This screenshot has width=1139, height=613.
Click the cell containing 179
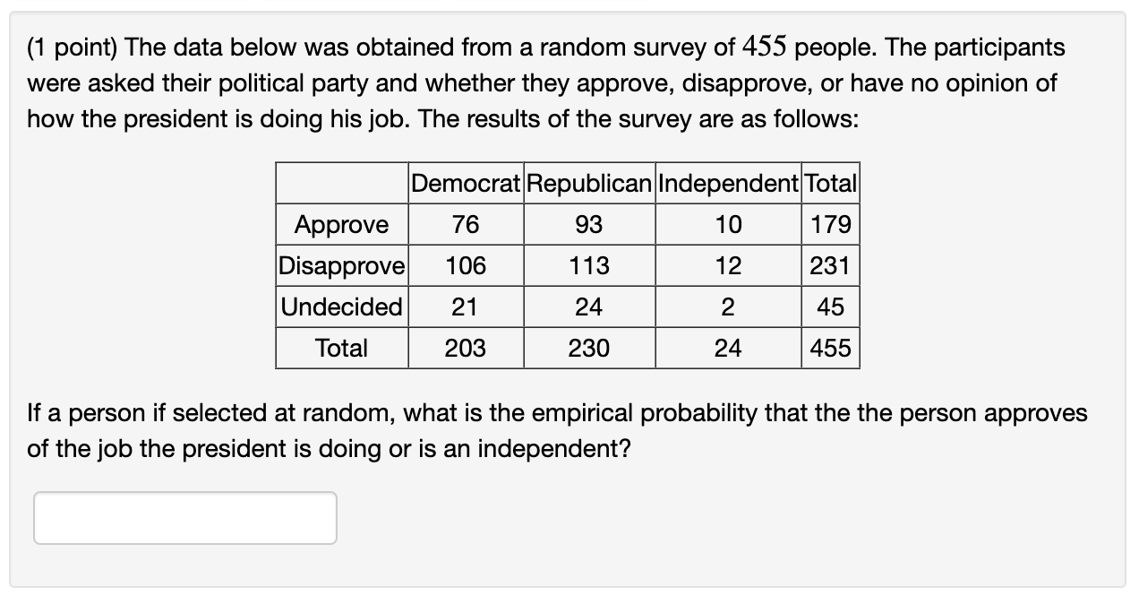(x=828, y=224)
